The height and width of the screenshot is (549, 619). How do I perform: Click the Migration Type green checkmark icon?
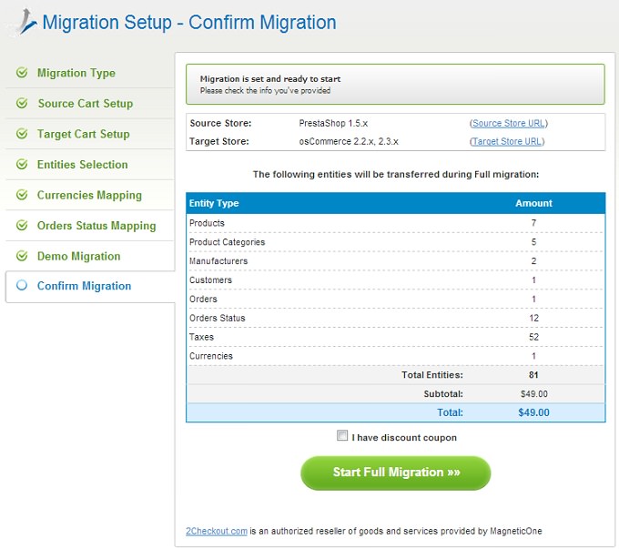coord(22,72)
